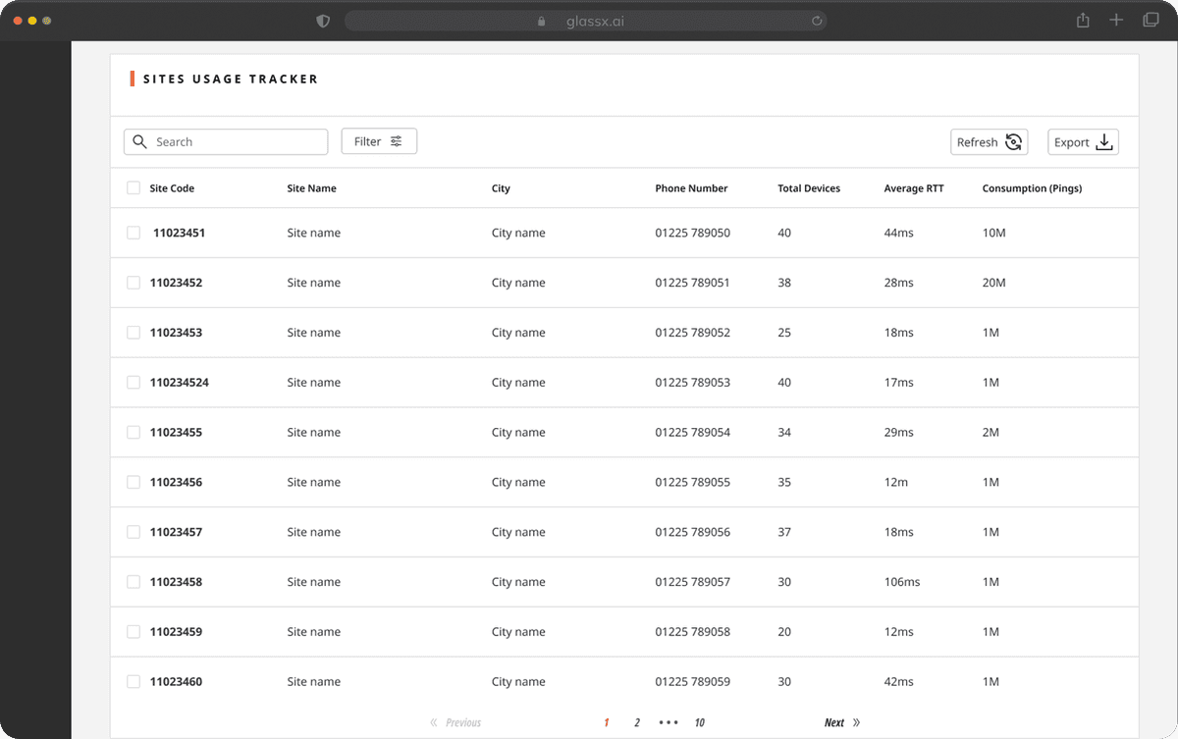Open a new browser tab with plus icon
Screen dimensions: 1178x739
(x=1116, y=20)
